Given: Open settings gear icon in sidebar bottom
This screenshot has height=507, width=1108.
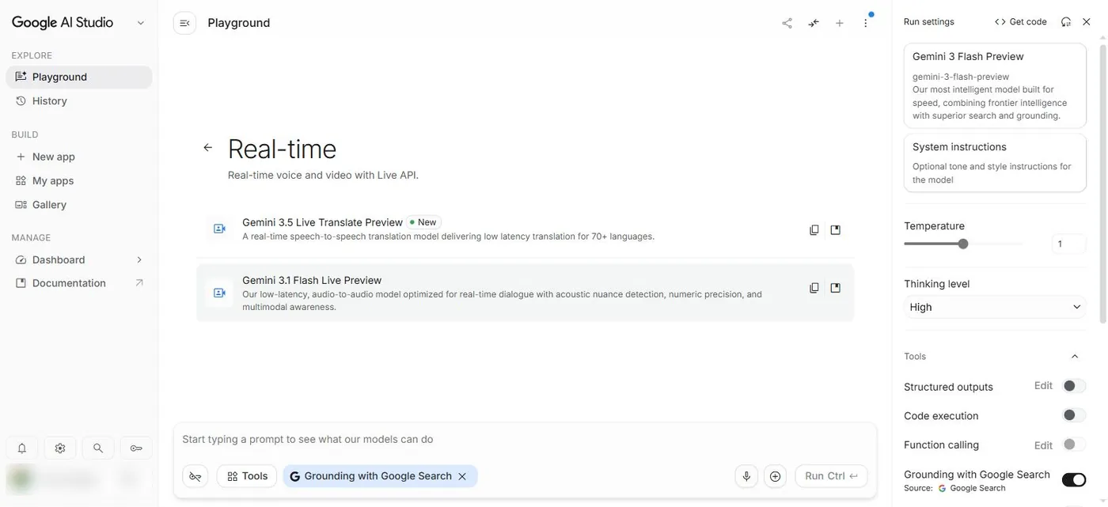Looking at the screenshot, I should tap(60, 448).
